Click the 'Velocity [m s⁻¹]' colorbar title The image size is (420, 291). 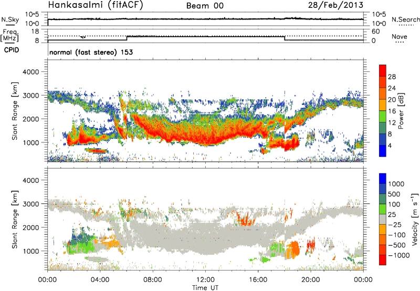coord(415,219)
